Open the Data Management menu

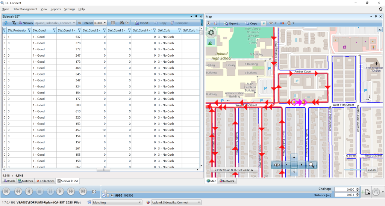(25, 9)
